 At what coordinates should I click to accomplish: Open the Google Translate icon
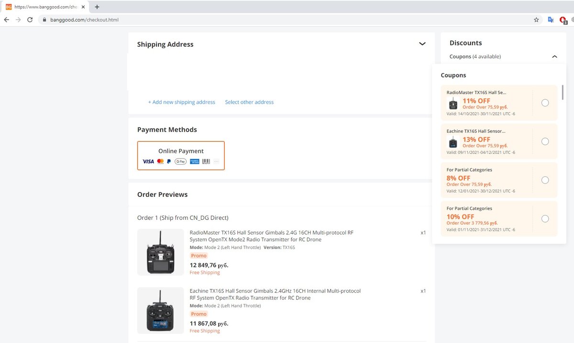(551, 20)
